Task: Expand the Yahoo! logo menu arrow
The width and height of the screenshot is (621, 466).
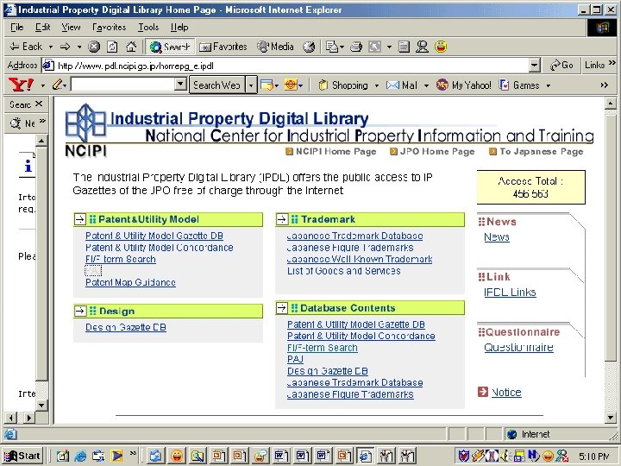Action: pos(43,85)
